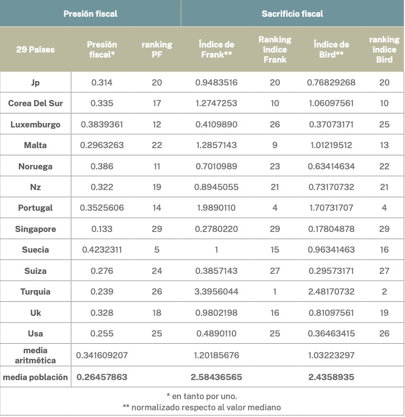
Task: Select the "29 Países" column header
Action: click(x=35, y=49)
